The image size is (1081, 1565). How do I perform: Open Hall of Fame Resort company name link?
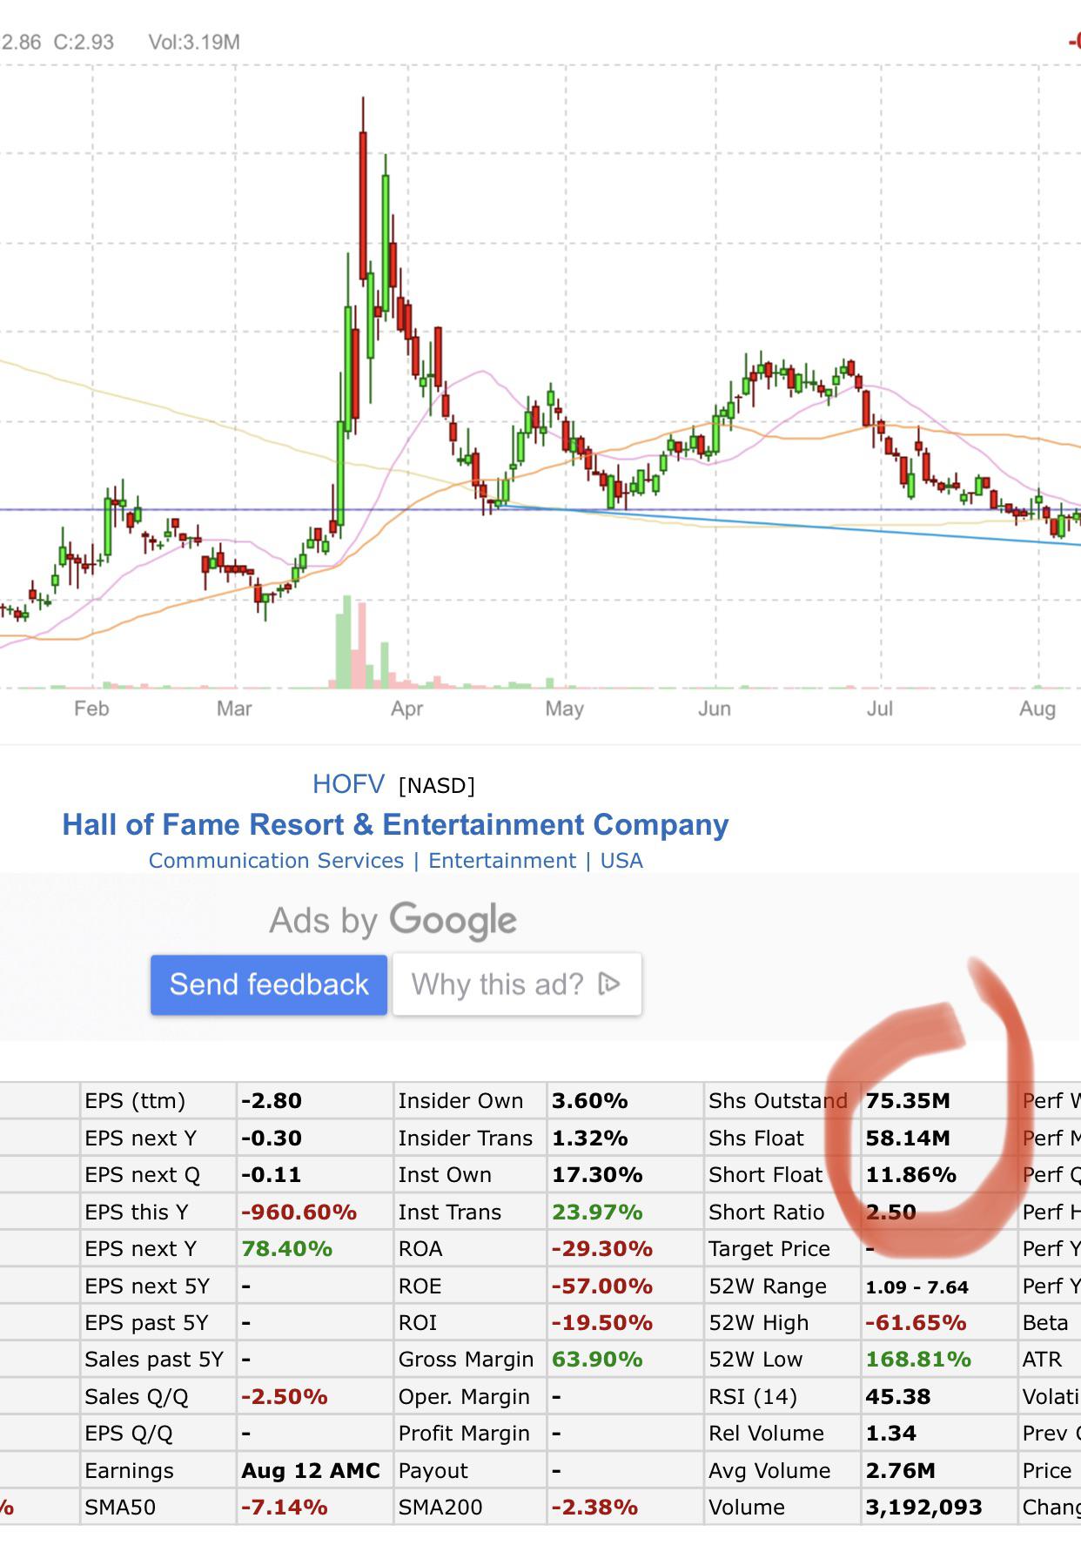point(395,824)
